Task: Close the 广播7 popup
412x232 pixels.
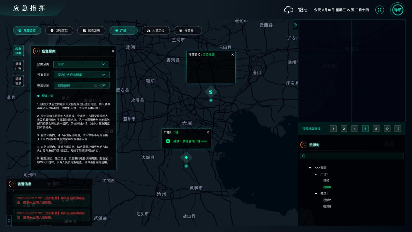Action: click(x=208, y=132)
